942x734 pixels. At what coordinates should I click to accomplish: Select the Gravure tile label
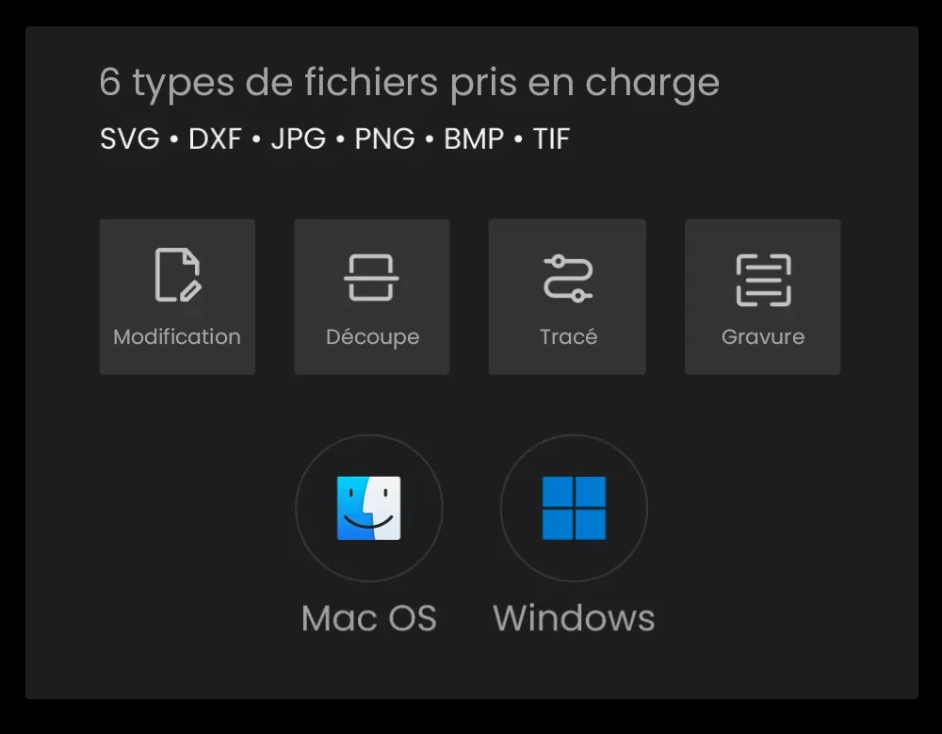point(763,336)
